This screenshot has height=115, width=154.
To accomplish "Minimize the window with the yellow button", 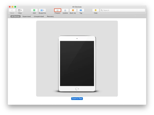I will click(13, 7).
